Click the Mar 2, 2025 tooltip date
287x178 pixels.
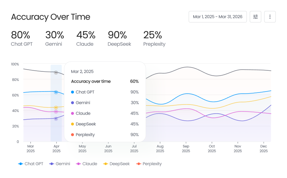(82, 71)
